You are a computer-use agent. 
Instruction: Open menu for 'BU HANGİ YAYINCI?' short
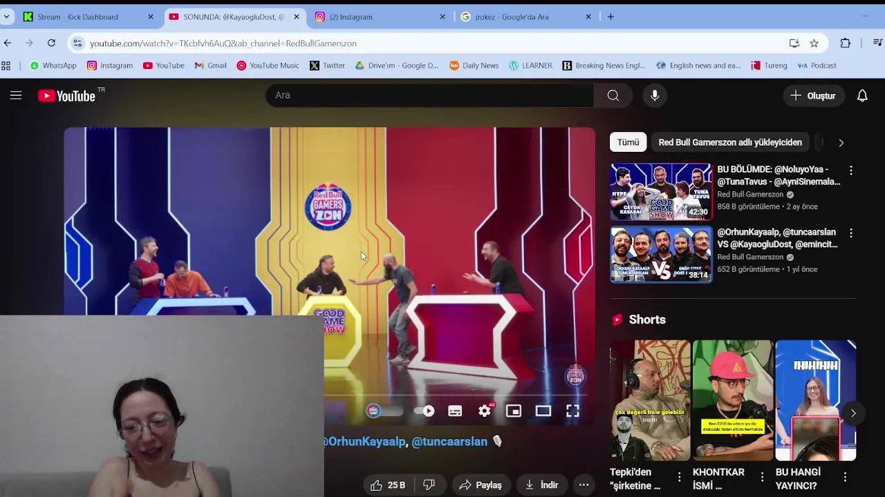click(845, 477)
